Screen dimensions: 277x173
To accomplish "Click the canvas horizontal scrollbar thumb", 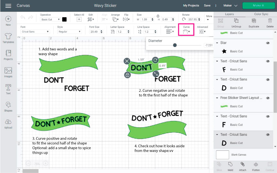I will coord(30,171).
